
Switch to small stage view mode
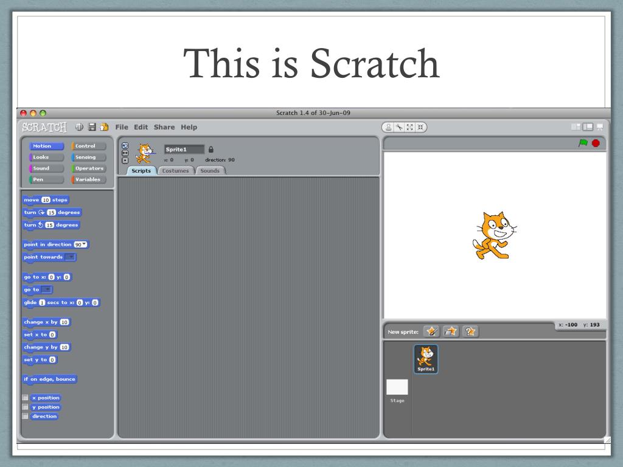coord(576,127)
